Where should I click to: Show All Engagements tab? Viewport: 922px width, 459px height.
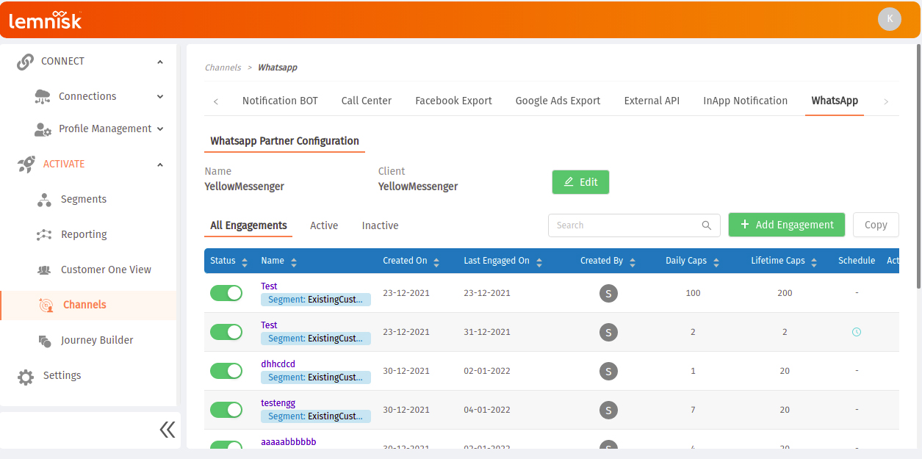pos(248,226)
